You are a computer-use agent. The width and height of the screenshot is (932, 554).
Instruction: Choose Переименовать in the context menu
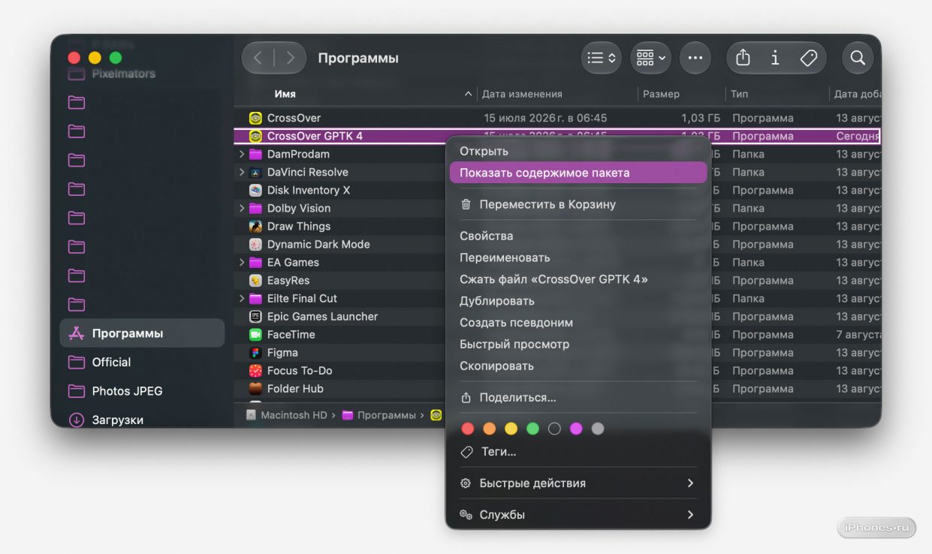(578, 257)
